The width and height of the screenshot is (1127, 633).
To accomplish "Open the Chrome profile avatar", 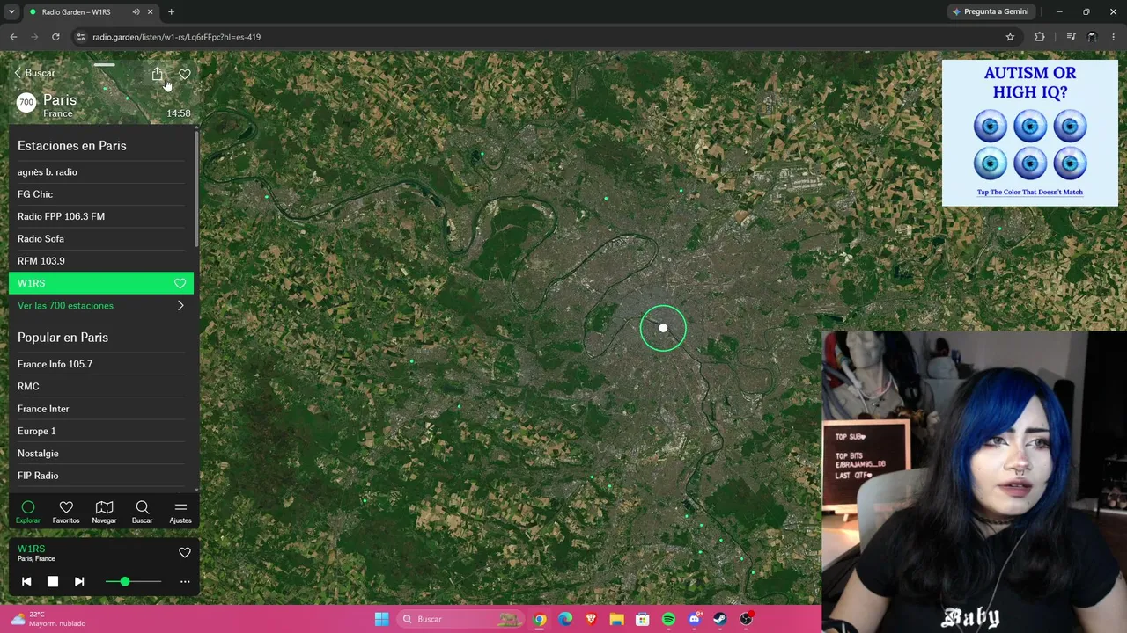I will pos(1092,37).
